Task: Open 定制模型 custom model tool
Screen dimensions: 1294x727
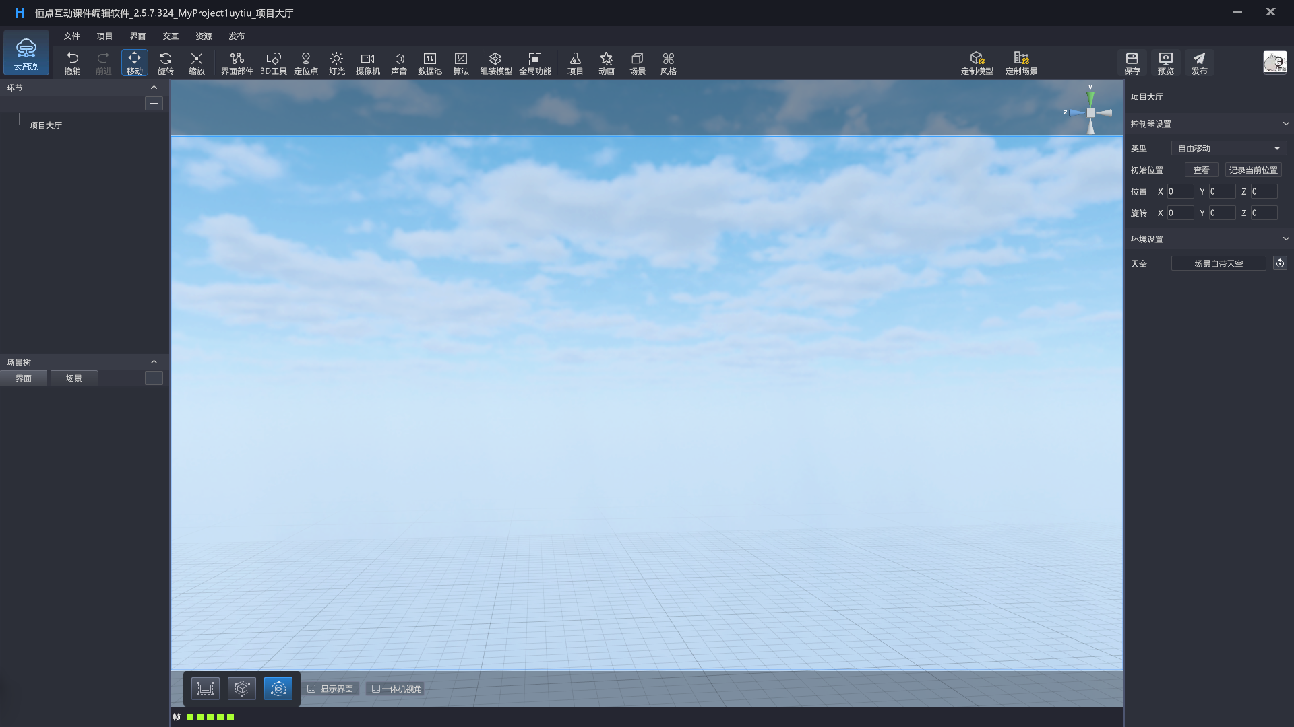Action: pyautogui.click(x=977, y=63)
